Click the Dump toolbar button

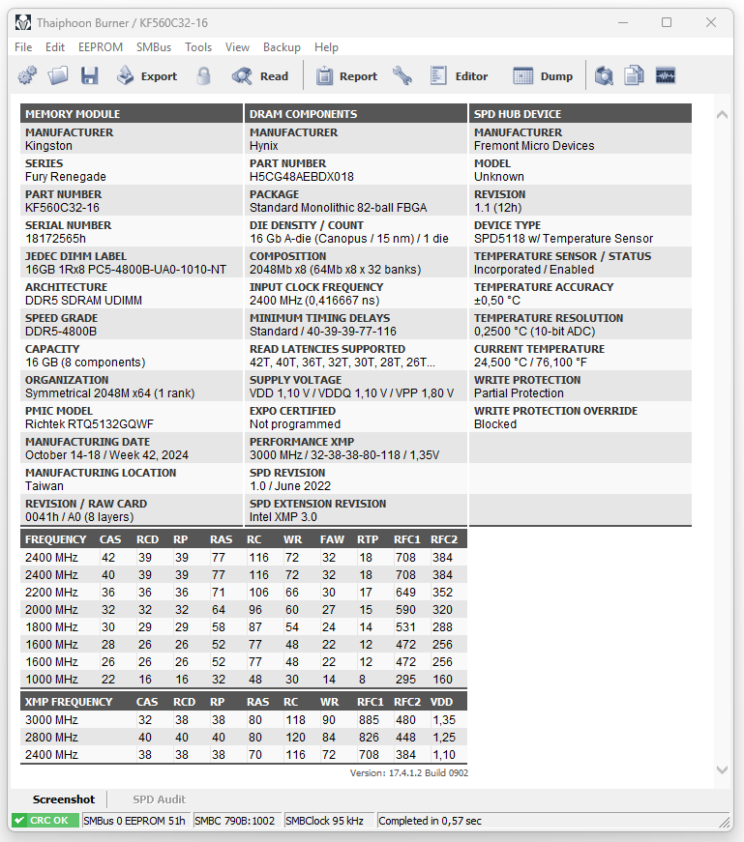pyautogui.click(x=543, y=75)
